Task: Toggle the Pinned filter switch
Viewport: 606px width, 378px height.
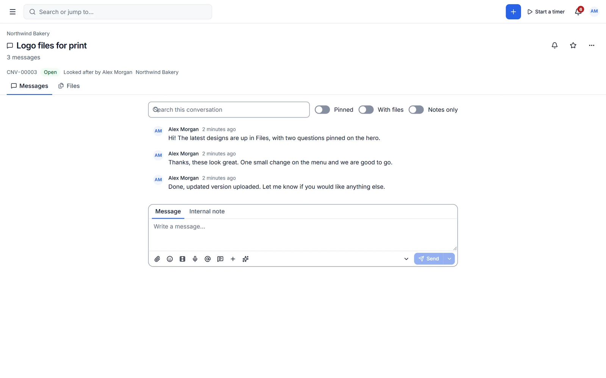Action: point(322,110)
